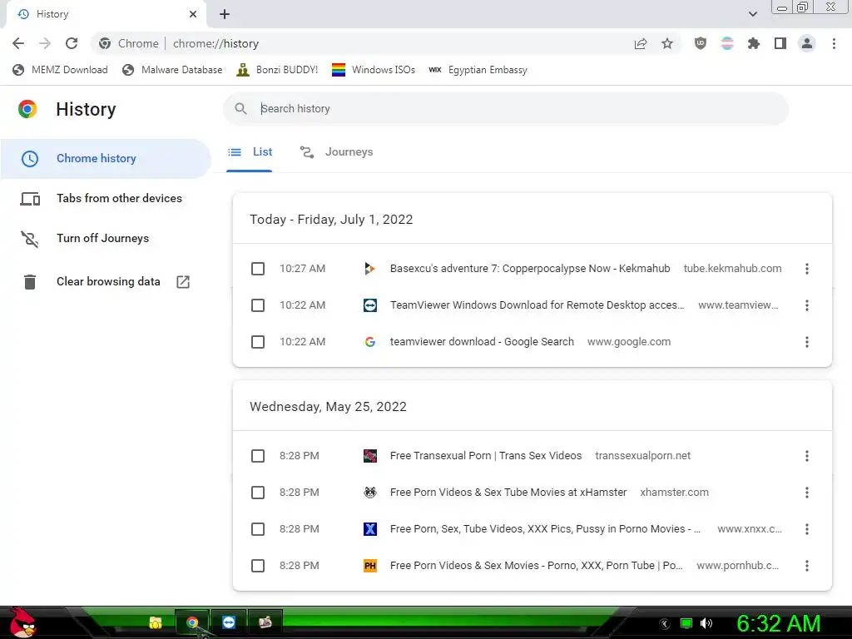The image size is (852, 639).
Task: Click the search magnifier icon
Action: (240, 109)
